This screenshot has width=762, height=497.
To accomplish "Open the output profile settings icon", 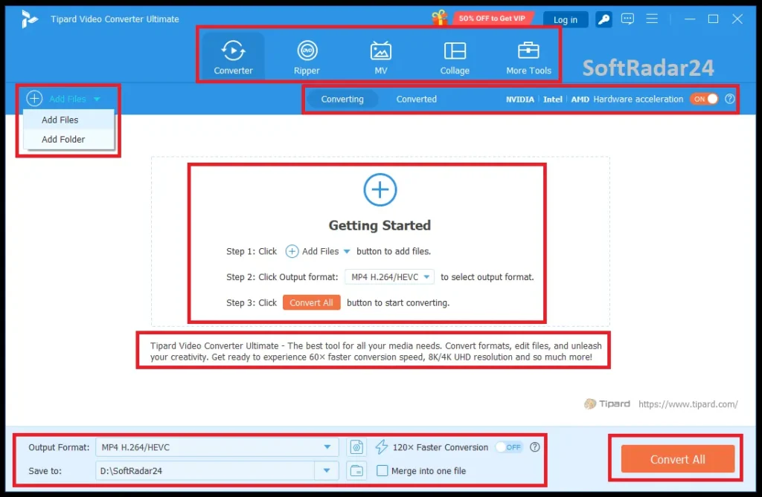I will coord(356,447).
